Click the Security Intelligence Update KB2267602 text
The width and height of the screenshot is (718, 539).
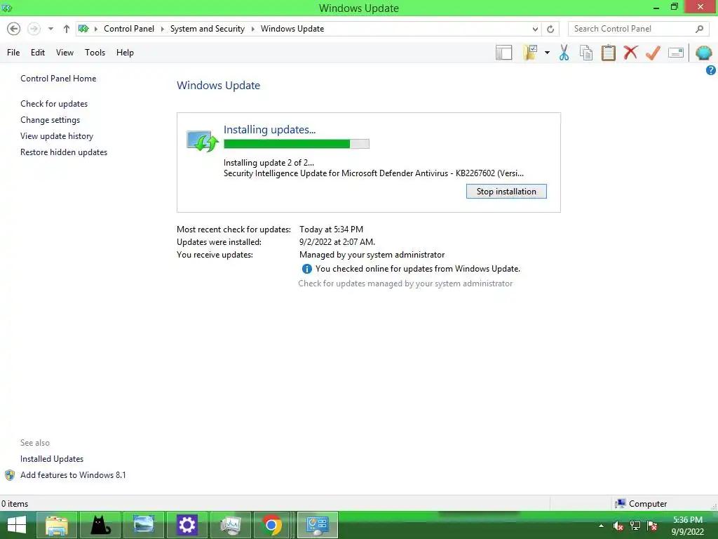pyautogui.click(x=374, y=173)
